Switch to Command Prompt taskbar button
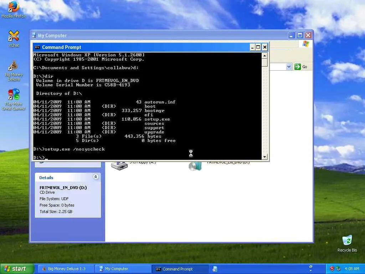 [x=180, y=269]
